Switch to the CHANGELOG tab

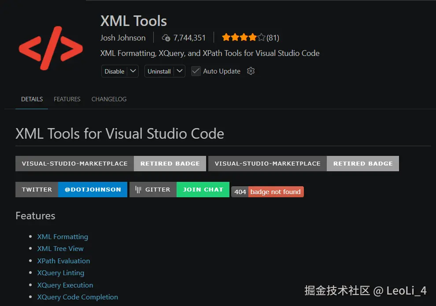(x=109, y=99)
